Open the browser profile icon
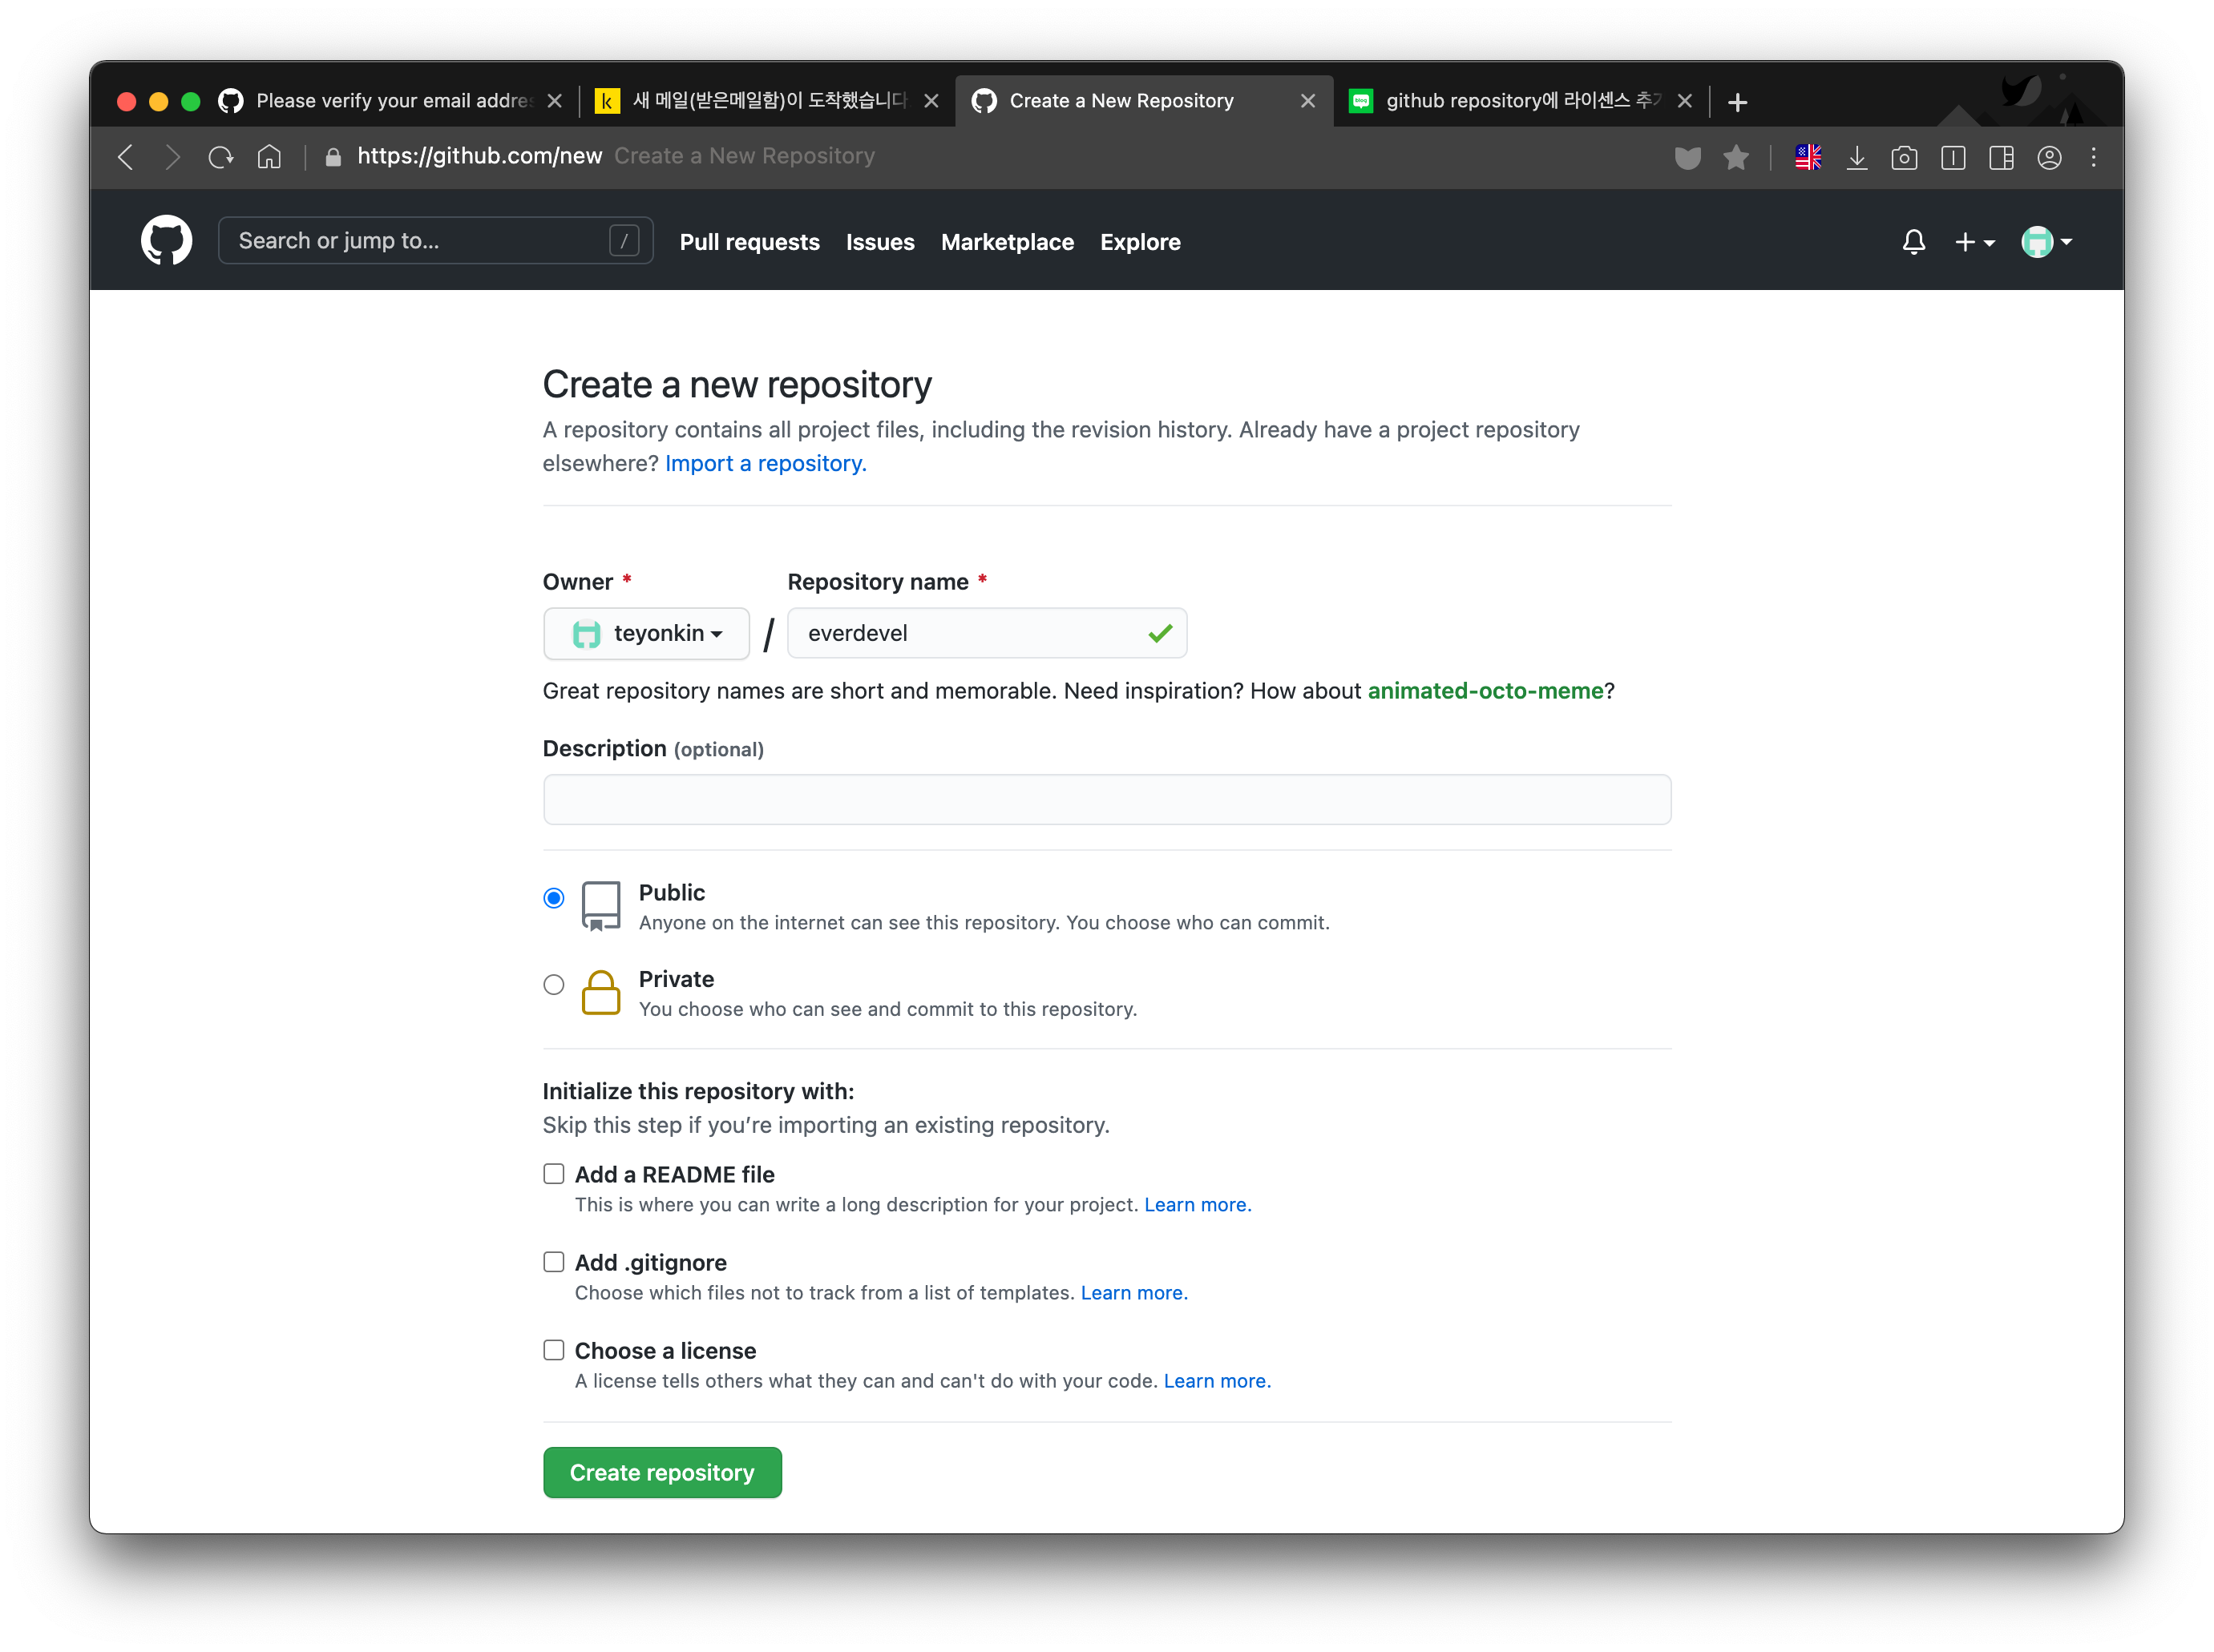The height and width of the screenshot is (1652, 2214). pos(2048,157)
